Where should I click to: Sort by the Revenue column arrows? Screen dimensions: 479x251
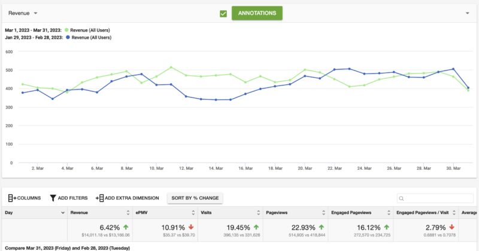(x=128, y=212)
